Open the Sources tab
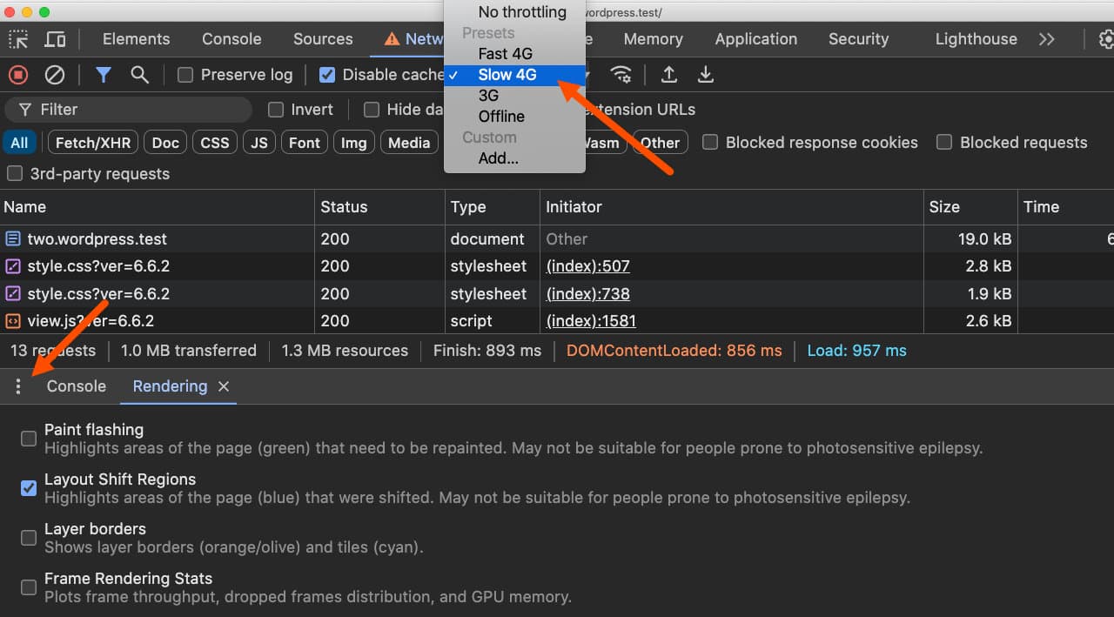 [x=323, y=39]
